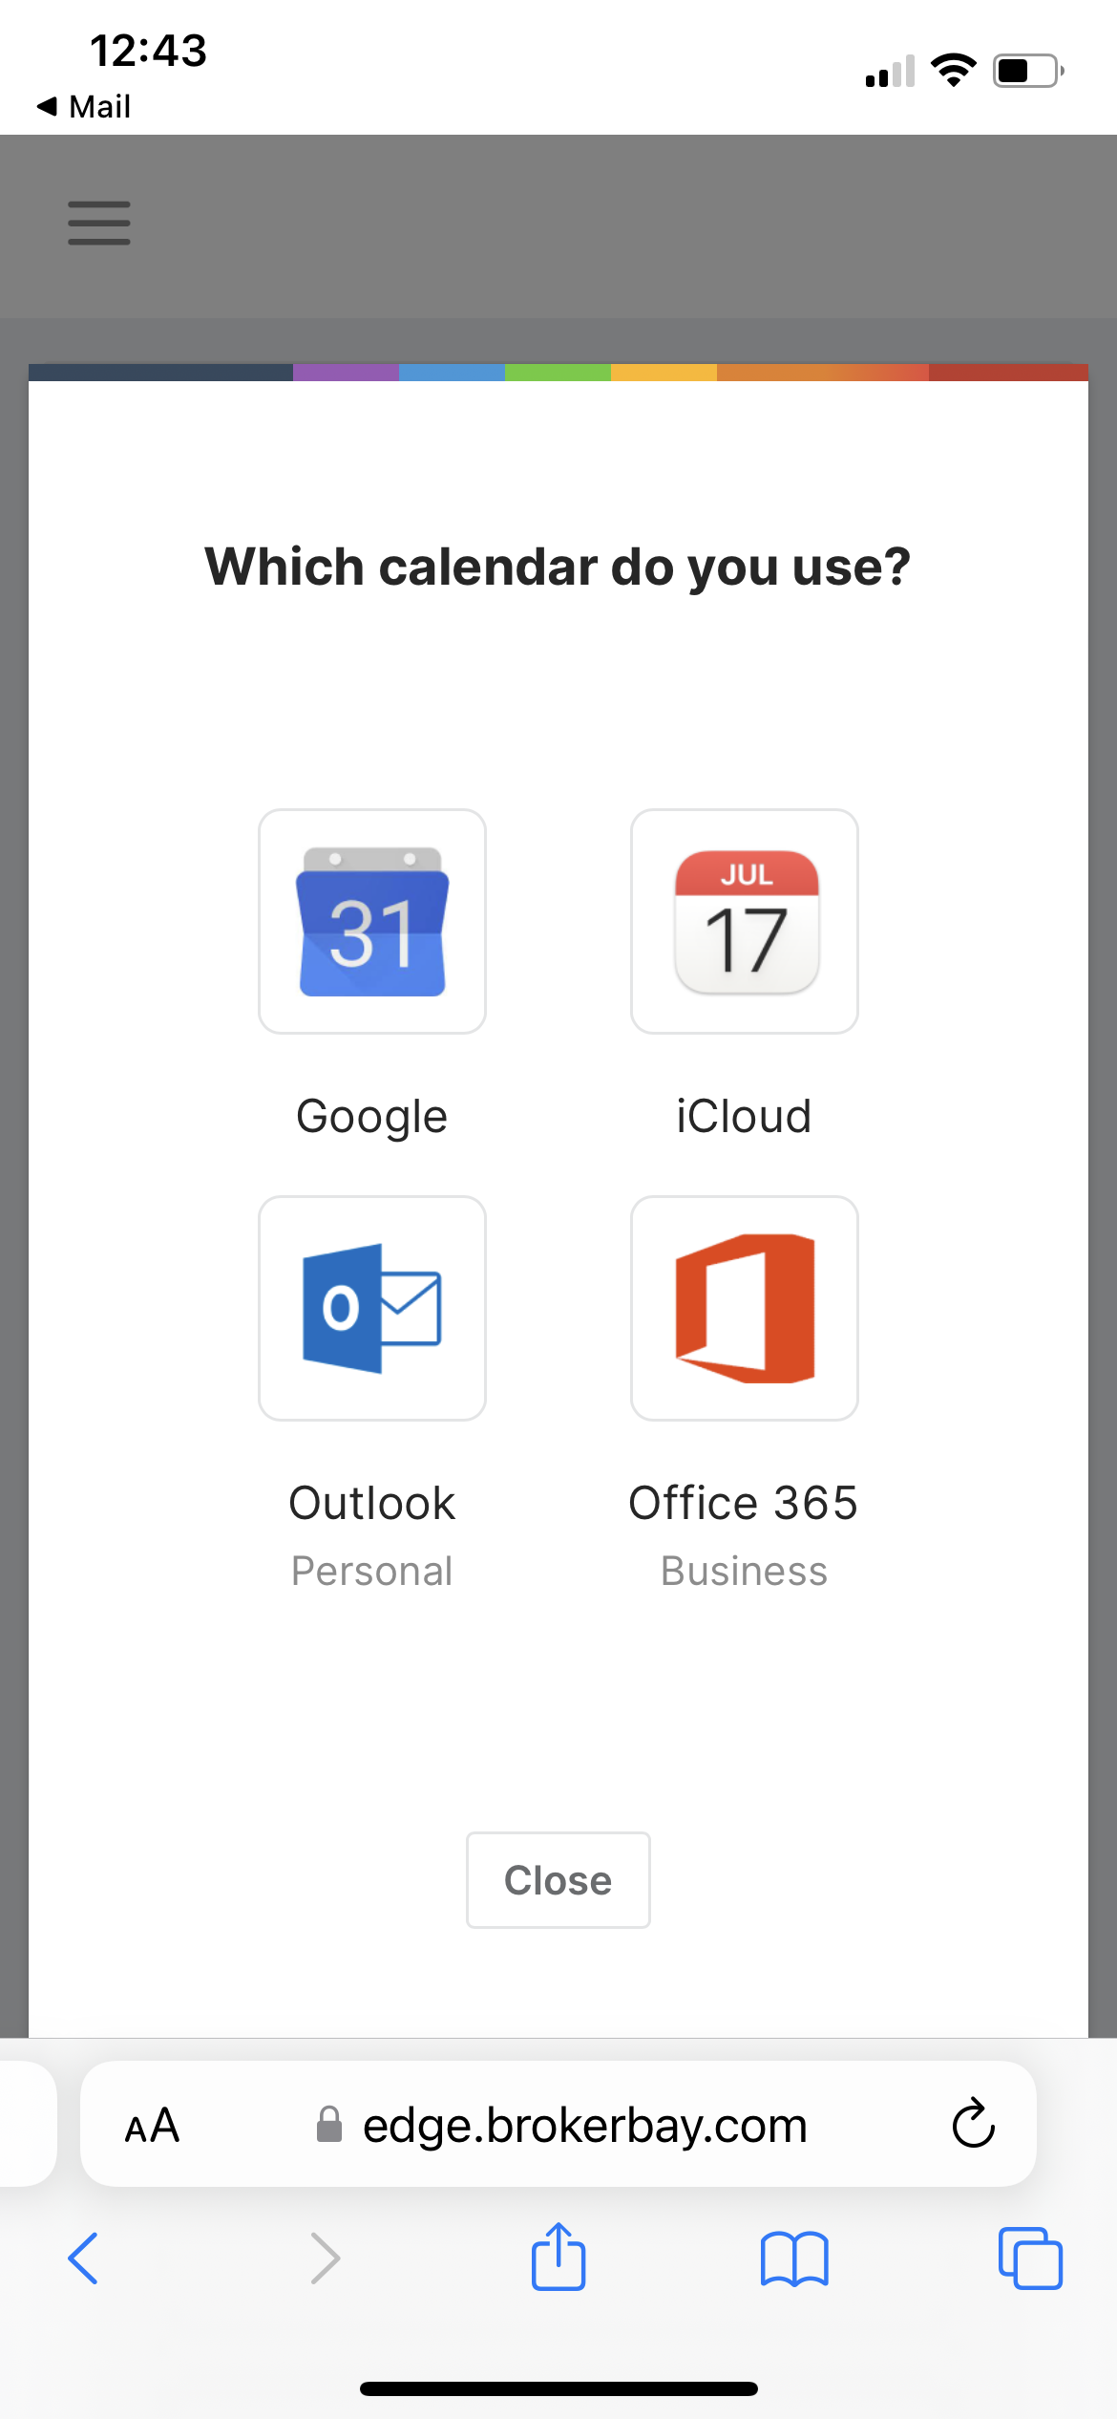Open the Safari share sheet
The image size is (1117, 2419).
click(x=558, y=2256)
